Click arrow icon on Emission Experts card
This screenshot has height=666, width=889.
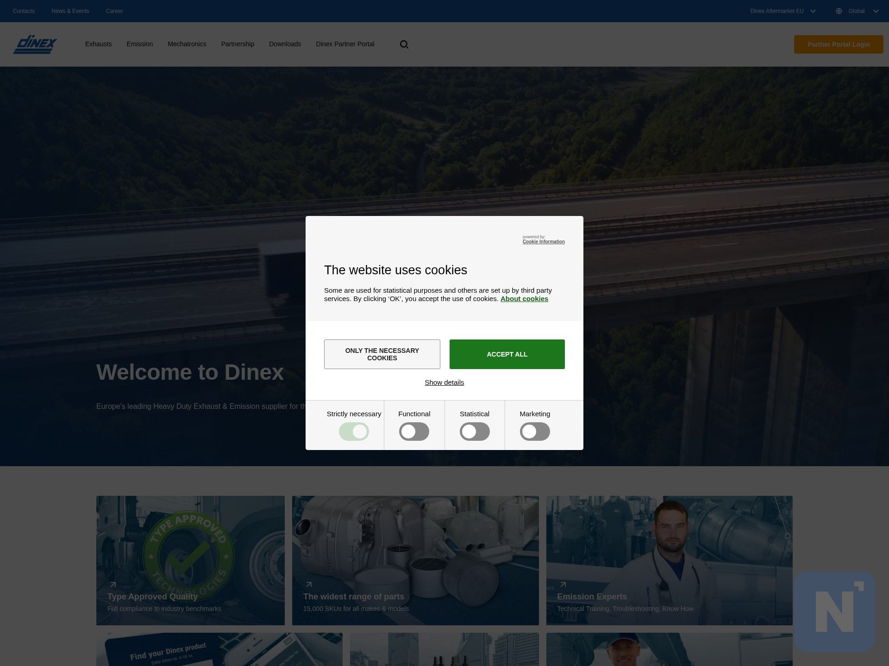(563, 585)
